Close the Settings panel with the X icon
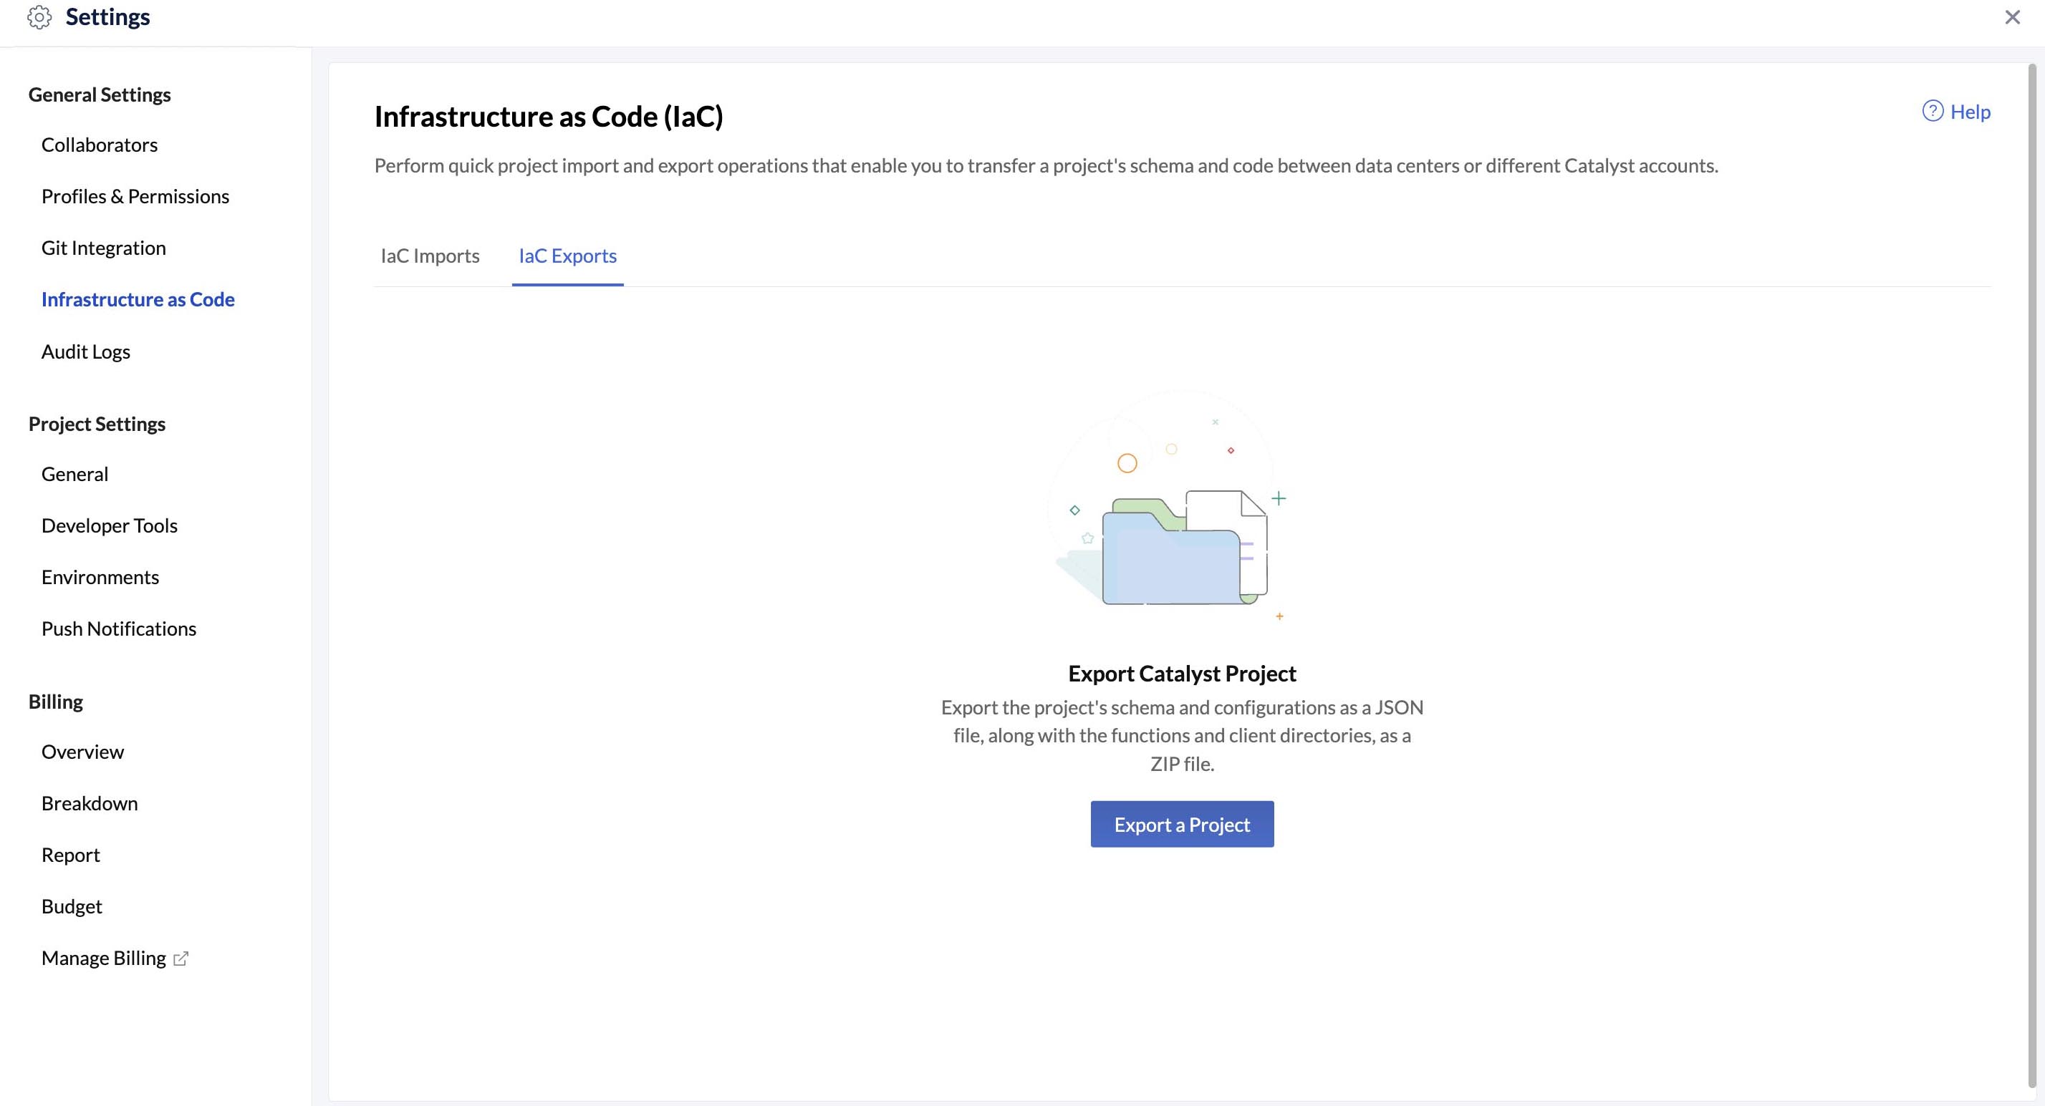This screenshot has height=1106, width=2045. point(2011,16)
